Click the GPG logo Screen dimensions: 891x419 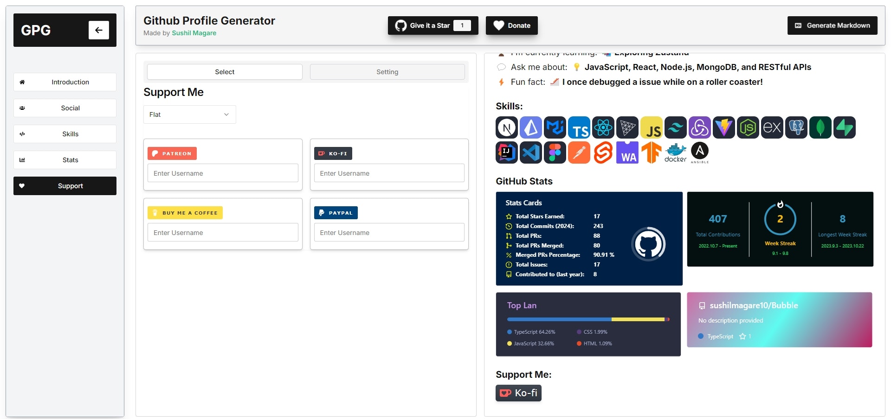coord(36,30)
